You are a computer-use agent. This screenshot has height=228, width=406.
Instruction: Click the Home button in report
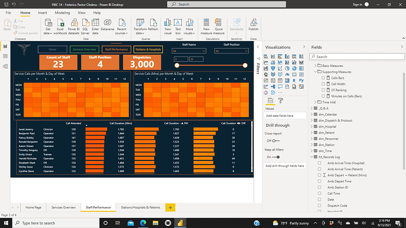pos(52,49)
